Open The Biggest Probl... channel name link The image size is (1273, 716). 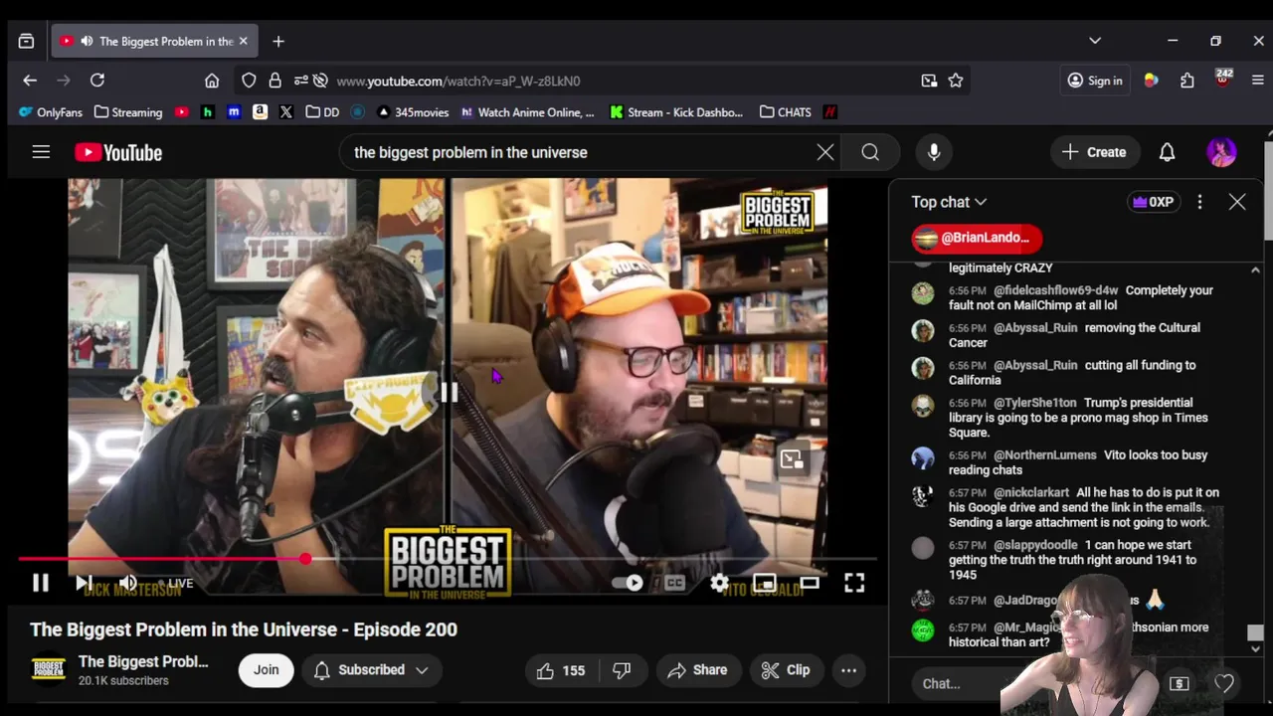pyautogui.click(x=143, y=661)
